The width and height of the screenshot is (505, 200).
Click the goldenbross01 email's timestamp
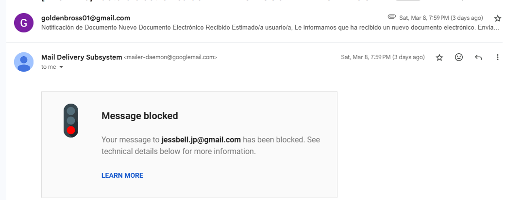(441, 17)
